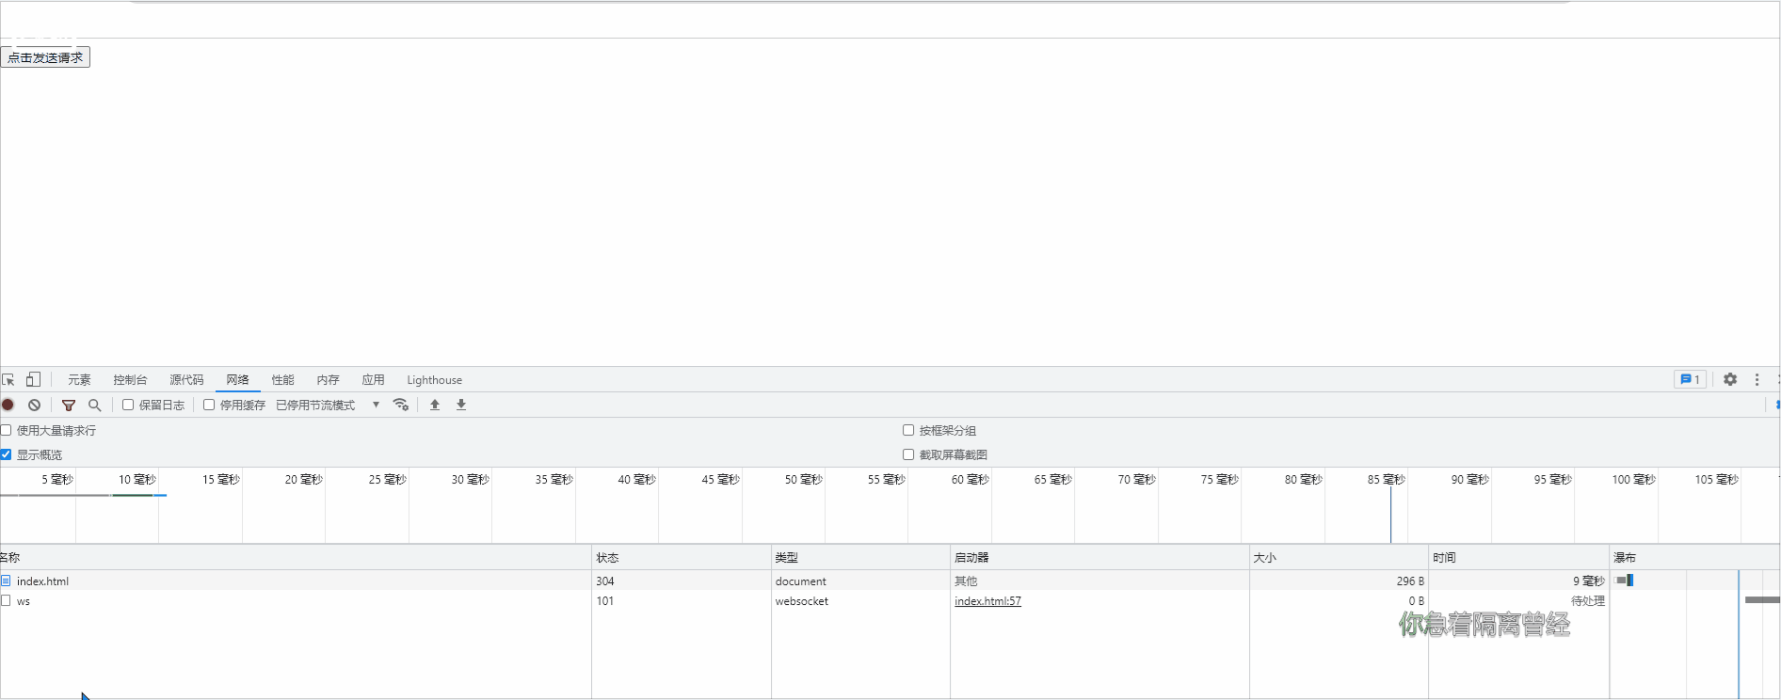Sort by 类型 column header

pos(860,557)
